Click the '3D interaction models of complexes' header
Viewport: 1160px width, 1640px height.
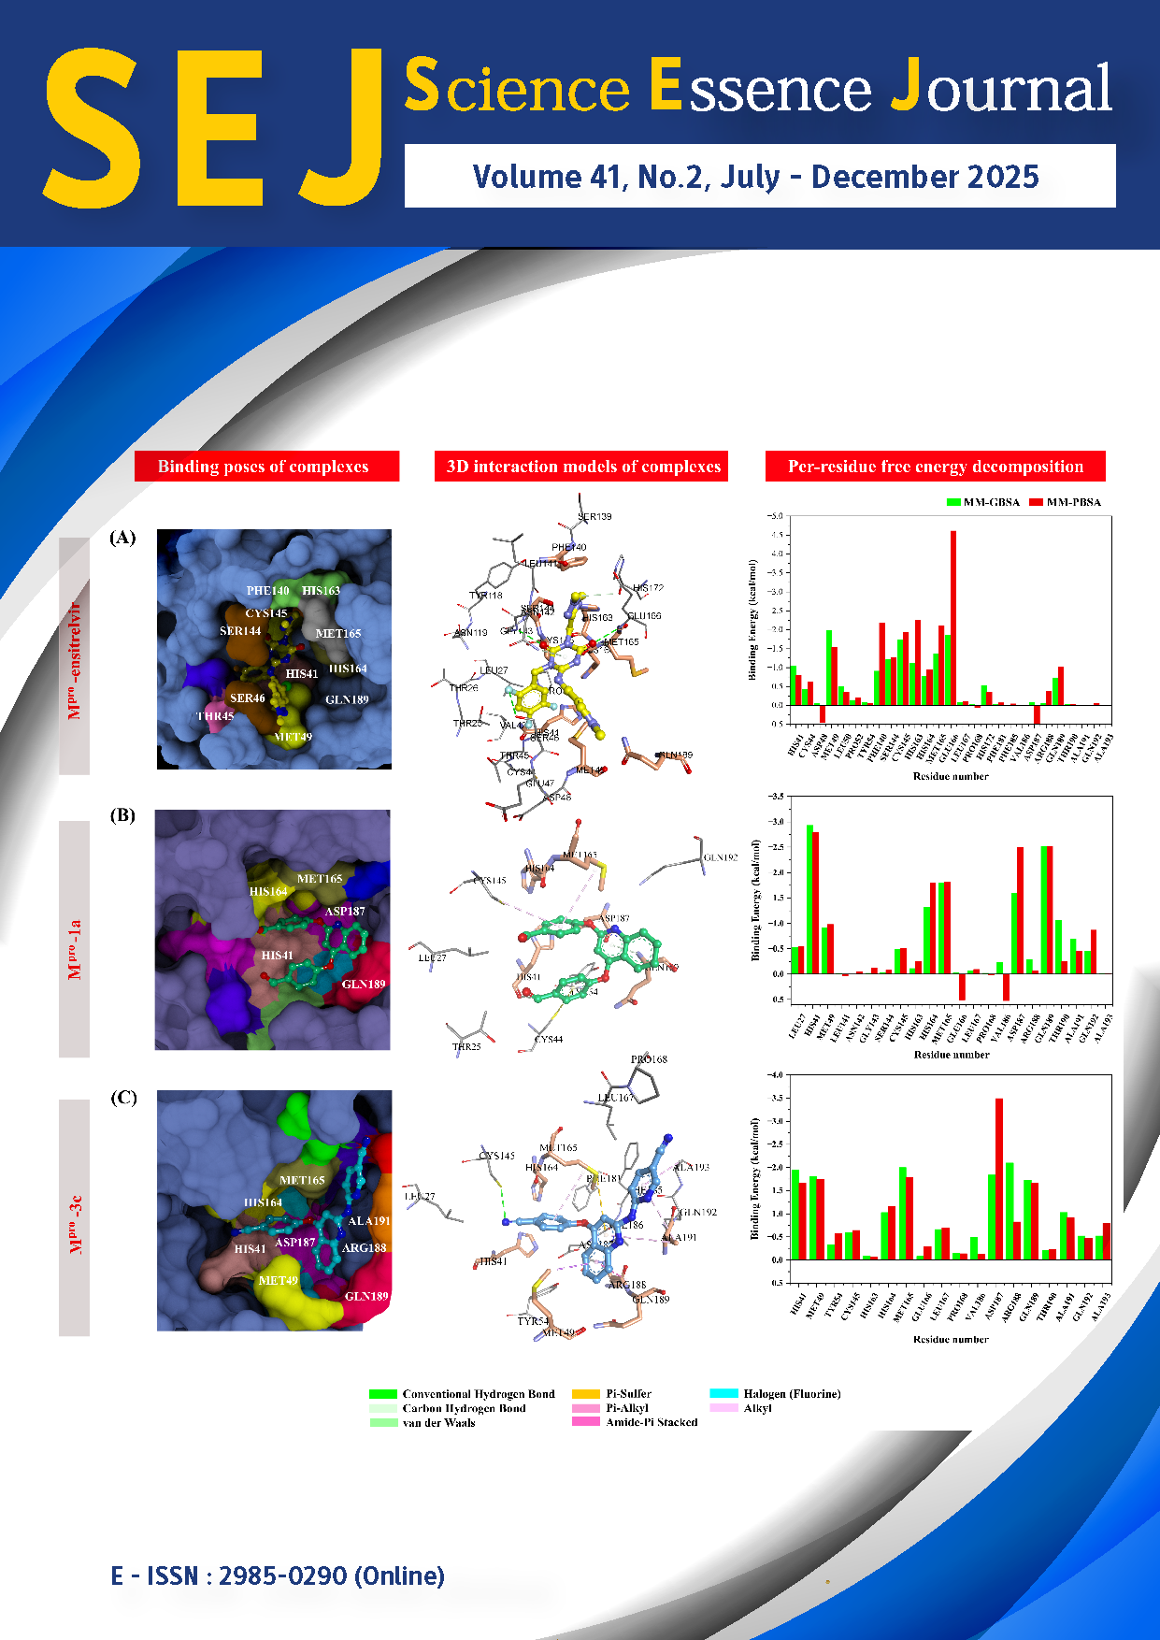581,467
